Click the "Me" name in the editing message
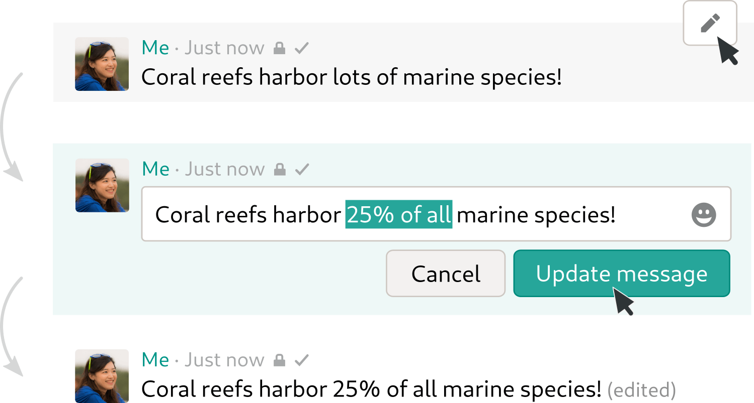Viewport: 754px width, 403px height. pos(156,169)
